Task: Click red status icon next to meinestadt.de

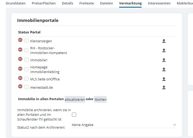Action: [20, 87]
